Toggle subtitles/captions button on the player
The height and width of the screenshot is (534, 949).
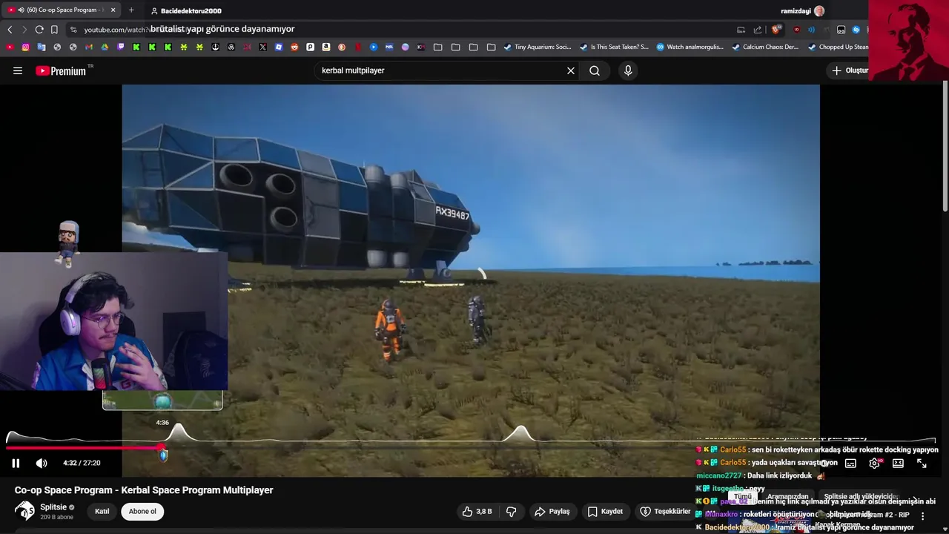[850, 463]
